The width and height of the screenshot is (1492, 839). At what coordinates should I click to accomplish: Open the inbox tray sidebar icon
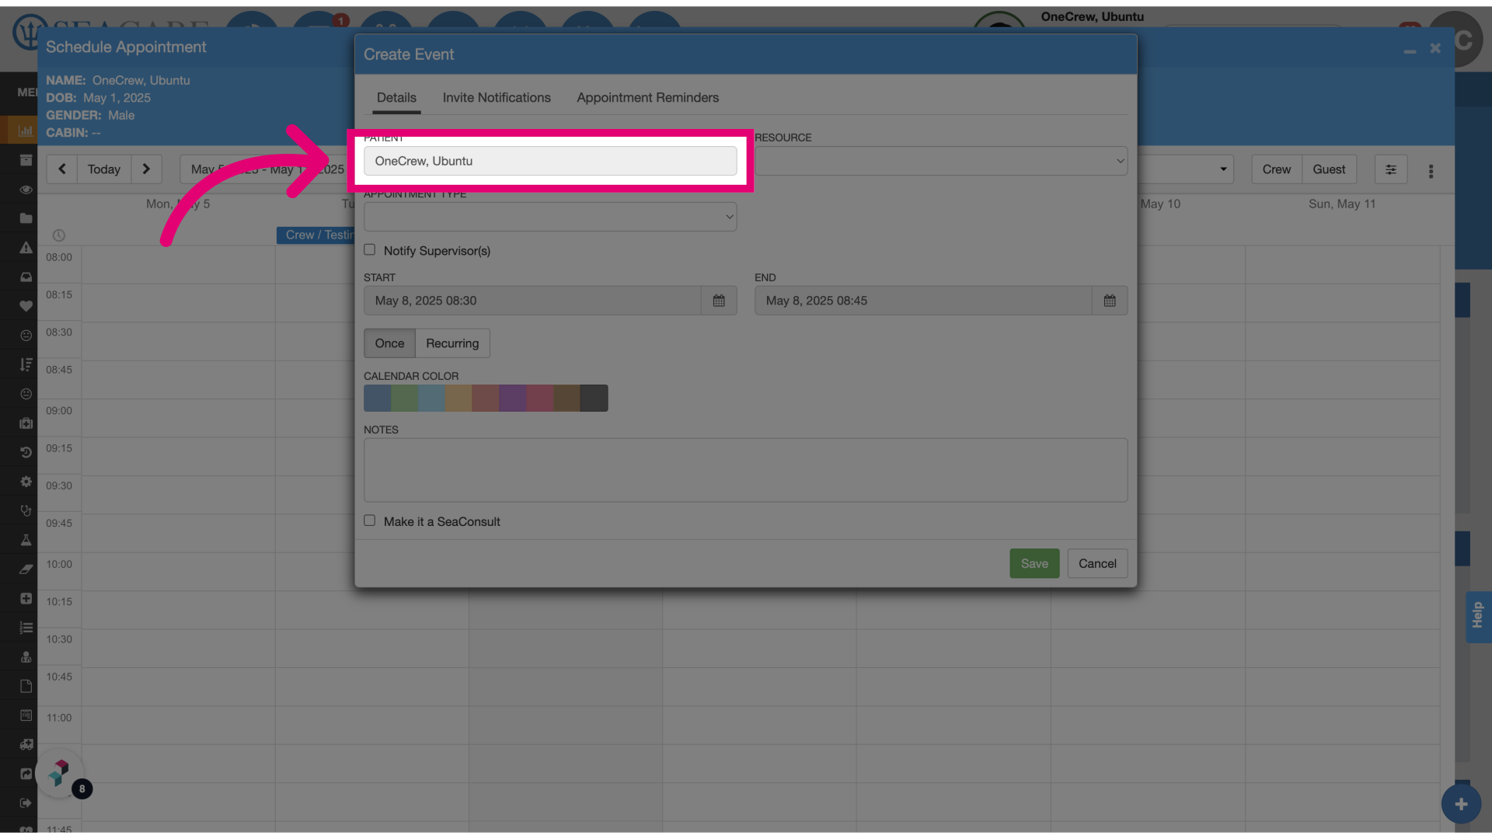pyautogui.click(x=26, y=277)
